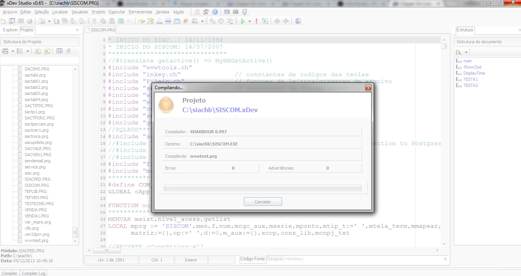Click the Cut scissors toolbar icon
Viewport: 521px width, 276px height.
point(94,21)
